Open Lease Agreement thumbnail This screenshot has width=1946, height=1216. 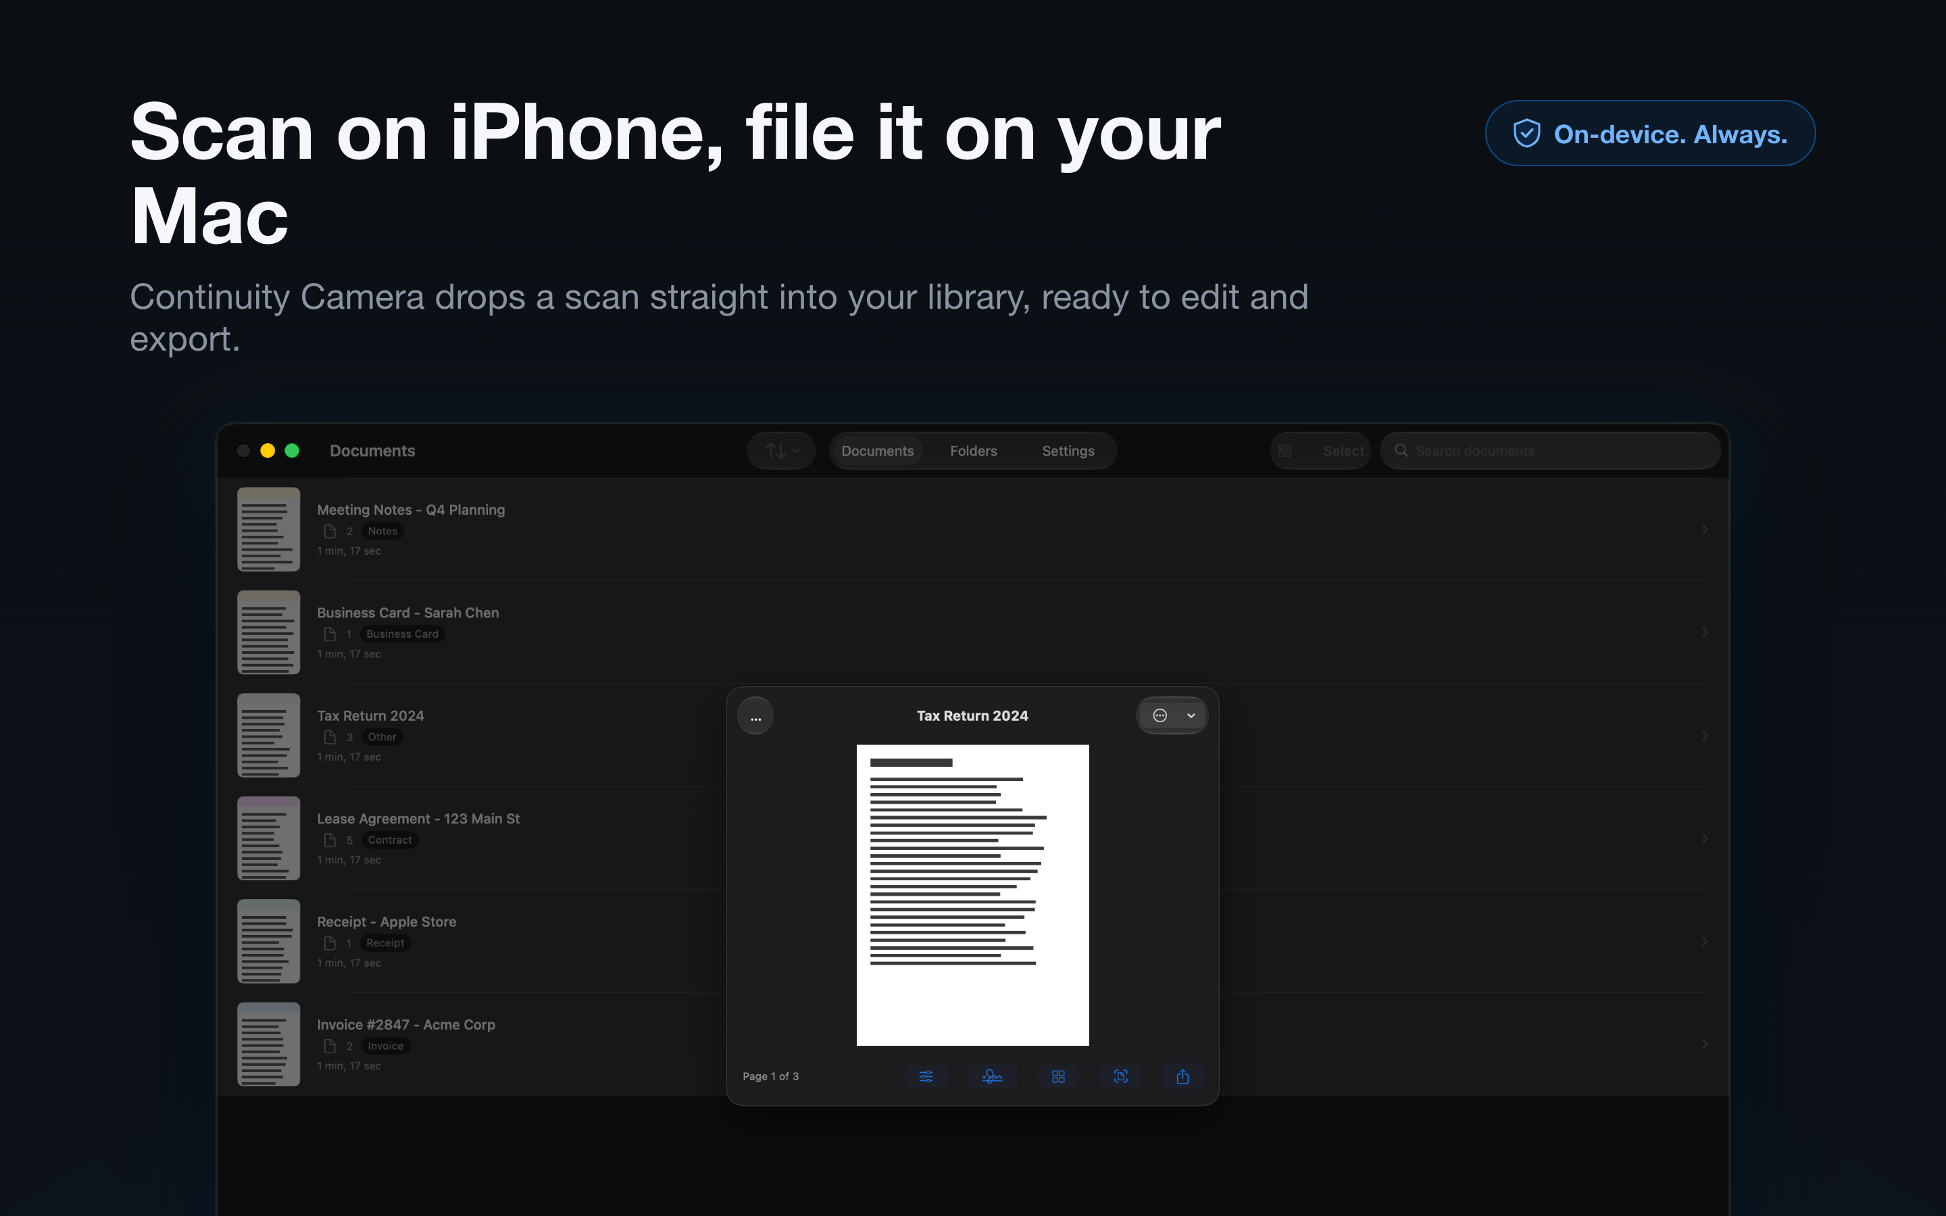[268, 838]
